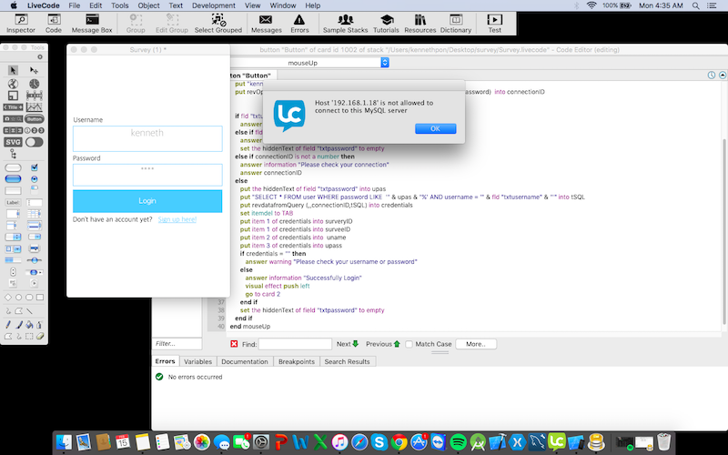Click the Message Box toolbar icon
The height and width of the screenshot is (455, 728).
92,23
